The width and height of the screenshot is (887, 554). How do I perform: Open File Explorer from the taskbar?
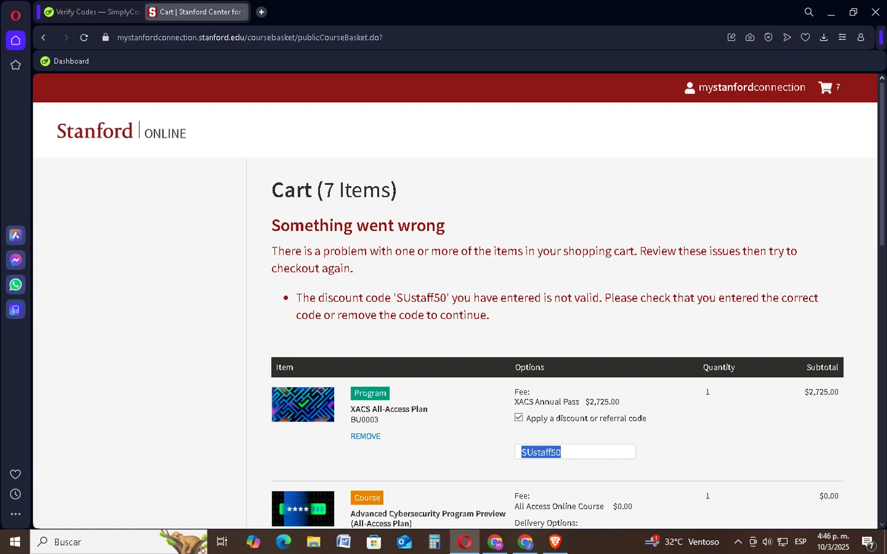click(x=313, y=542)
